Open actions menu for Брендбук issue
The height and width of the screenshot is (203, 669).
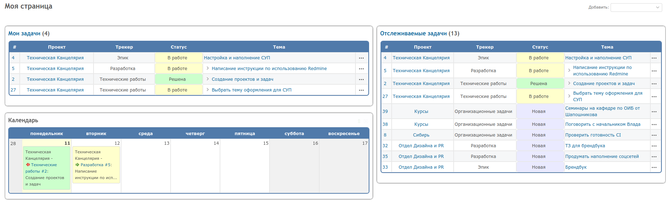click(x=654, y=167)
